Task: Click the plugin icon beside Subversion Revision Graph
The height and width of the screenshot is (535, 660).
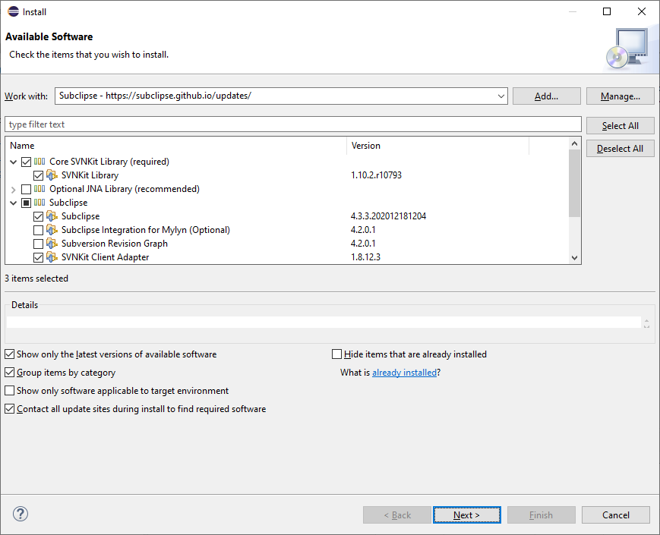Action: (x=52, y=244)
